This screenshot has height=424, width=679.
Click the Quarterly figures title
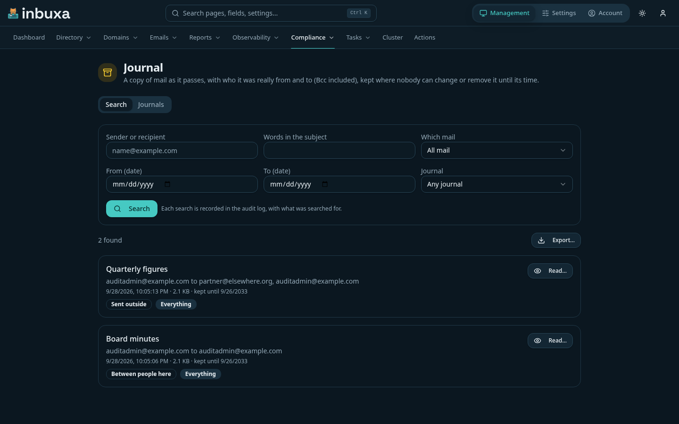(137, 269)
